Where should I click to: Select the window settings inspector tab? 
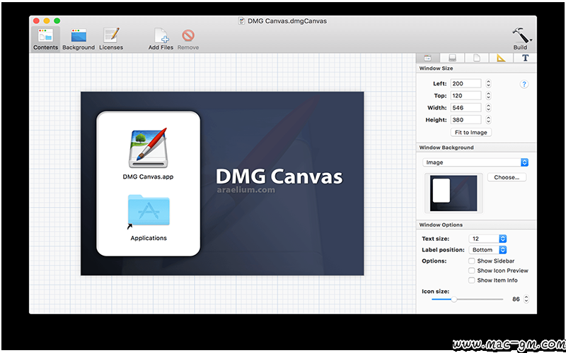tap(428, 58)
